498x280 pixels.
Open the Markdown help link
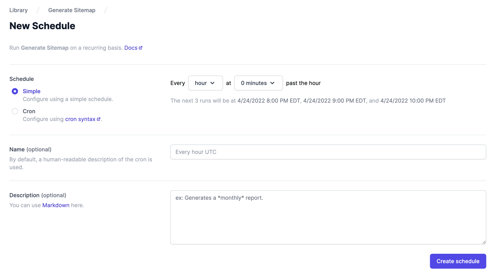coord(56,205)
